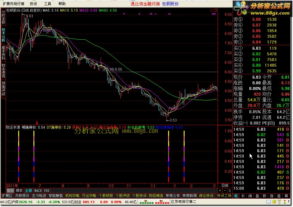Reset chart zoom with the 0 button

point(230,191)
